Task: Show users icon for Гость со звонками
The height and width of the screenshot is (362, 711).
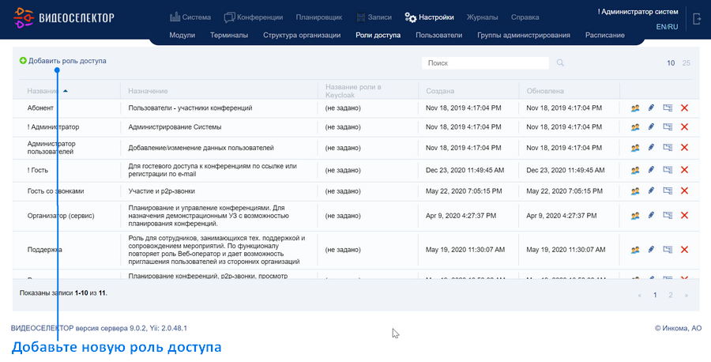Action: tap(635, 191)
